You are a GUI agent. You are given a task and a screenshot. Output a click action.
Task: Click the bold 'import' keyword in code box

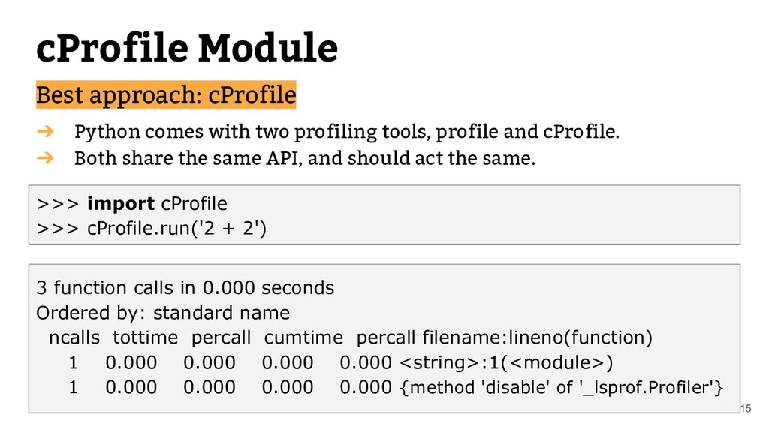(121, 204)
